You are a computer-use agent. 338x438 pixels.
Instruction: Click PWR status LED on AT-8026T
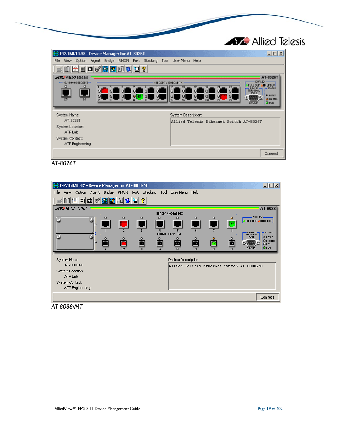click(x=267, y=103)
